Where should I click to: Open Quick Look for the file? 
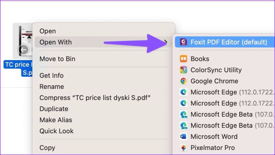56,131
